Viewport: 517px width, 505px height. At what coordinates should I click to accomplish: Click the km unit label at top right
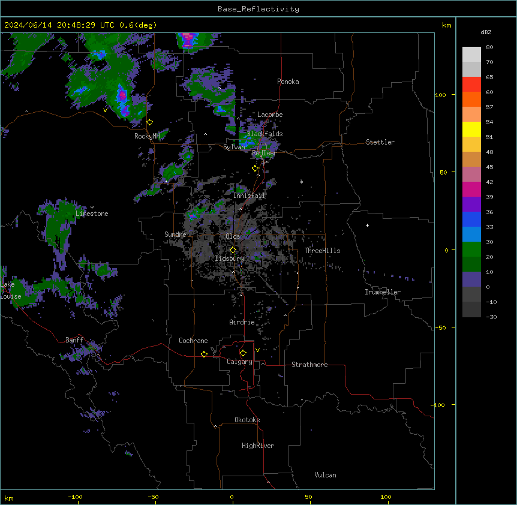(x=446, y=25)
